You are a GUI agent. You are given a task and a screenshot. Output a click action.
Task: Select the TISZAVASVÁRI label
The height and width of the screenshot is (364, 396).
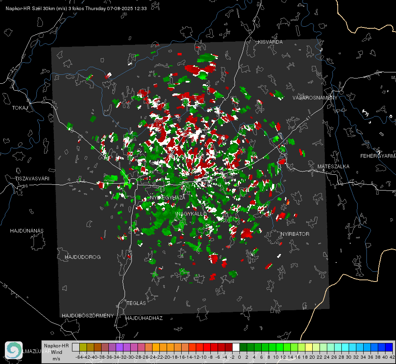coord(32,179)
